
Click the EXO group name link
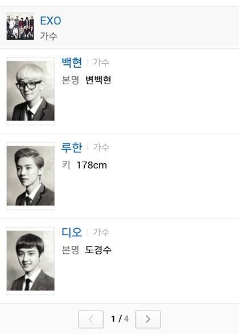click(x=51, y=21)
